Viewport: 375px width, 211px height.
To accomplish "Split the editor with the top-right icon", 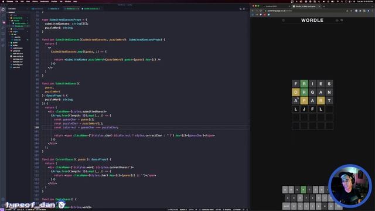I will tap(244, 9).
